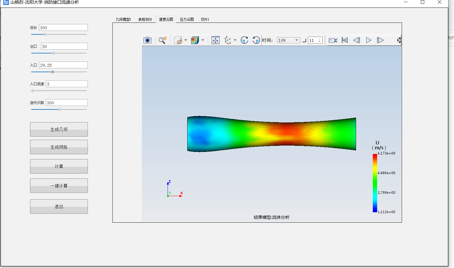Click the small square icon beside time dropdown
Image resolution: width=454 pixels, height=268 pixels.
coord(304,40)
